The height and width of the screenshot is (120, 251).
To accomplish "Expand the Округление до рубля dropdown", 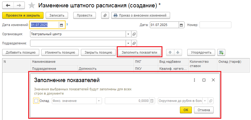I will click(205, 101).
